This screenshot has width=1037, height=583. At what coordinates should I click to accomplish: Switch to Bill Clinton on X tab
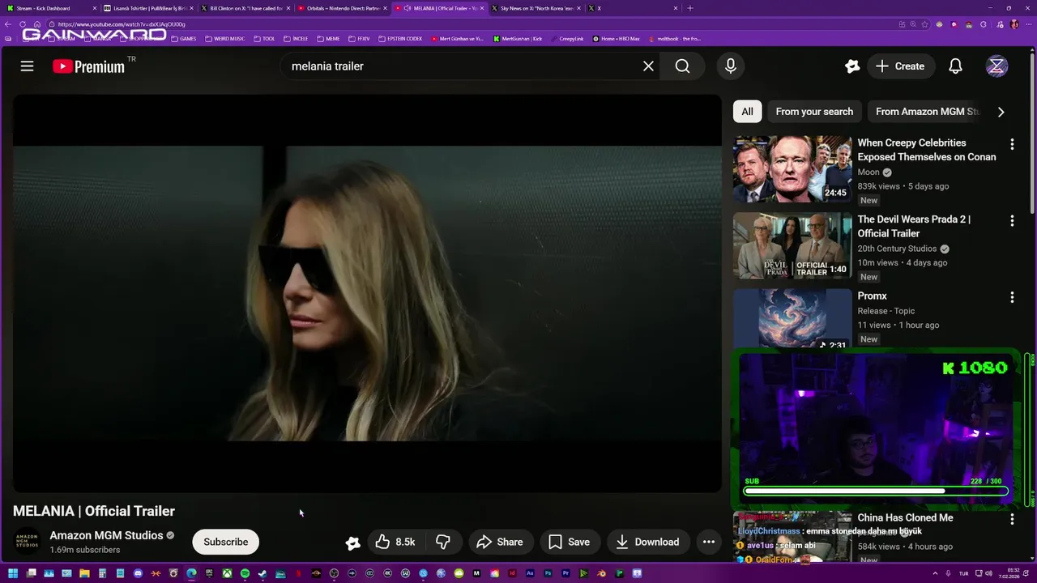246,8
